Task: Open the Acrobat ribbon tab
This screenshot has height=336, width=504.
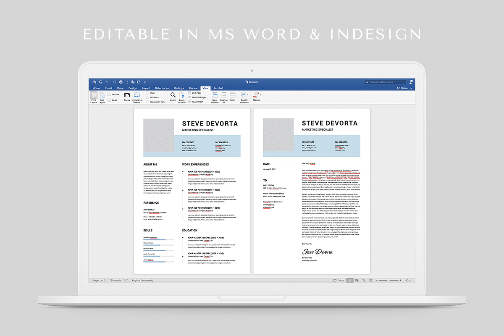Action: [218, 88]
